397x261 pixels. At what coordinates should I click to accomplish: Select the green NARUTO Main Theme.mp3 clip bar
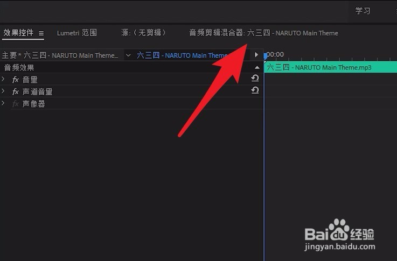tap(330, 67)
